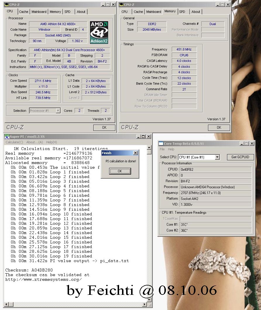Open the Mainboard tab in left CPU-Z window
The image size is (261, 310).
click(39, 12)
